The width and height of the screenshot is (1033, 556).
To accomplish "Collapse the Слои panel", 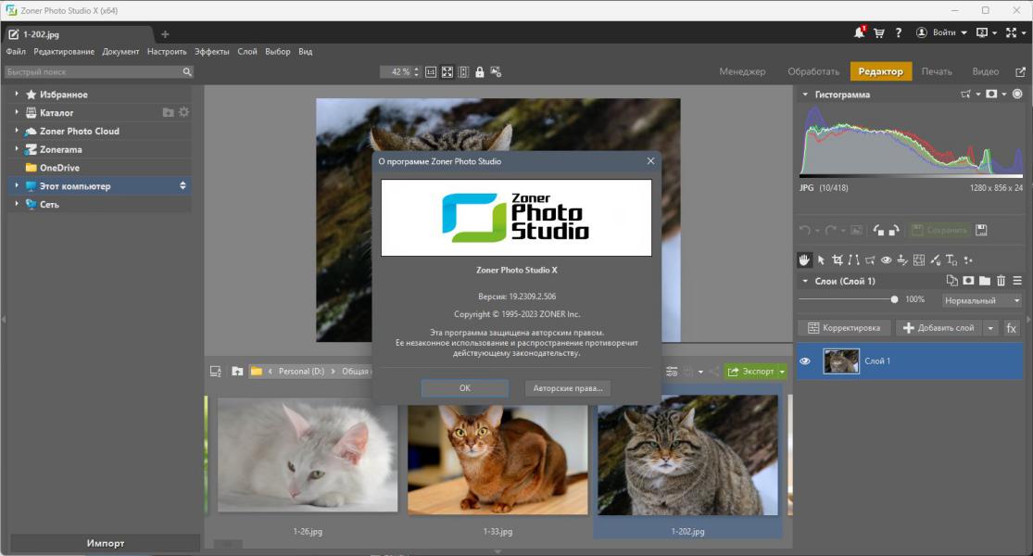I will [x=805, y=282].
